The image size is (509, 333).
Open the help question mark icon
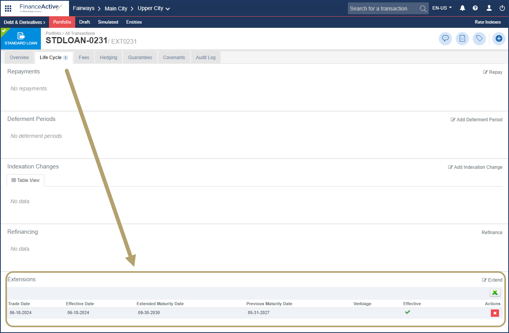[475, 8]
